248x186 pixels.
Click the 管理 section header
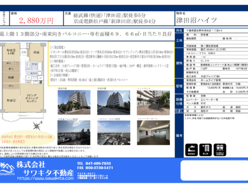(x=179, y=86)
